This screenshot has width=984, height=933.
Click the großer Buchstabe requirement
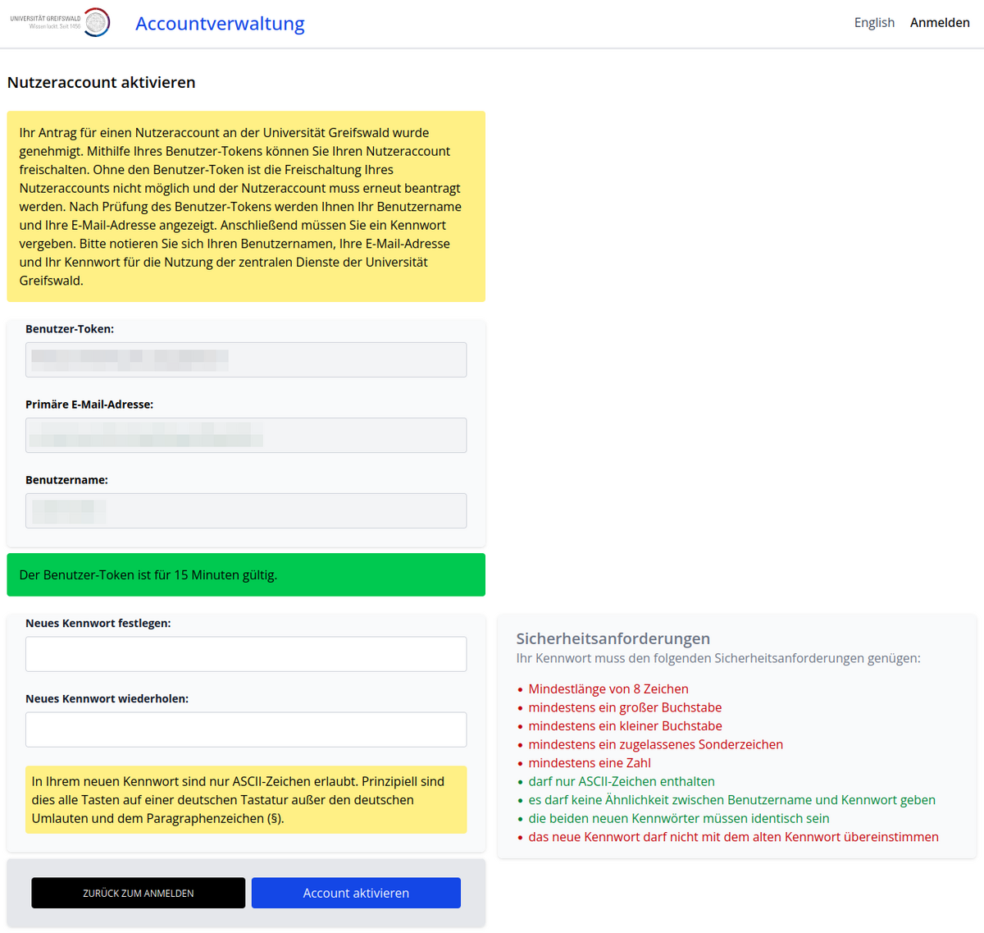point(625,707)
